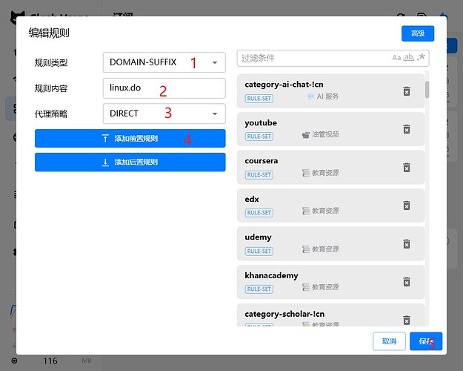Click 取消 to cancel editing
Viewport: 463px width, 371px height.
389,341
